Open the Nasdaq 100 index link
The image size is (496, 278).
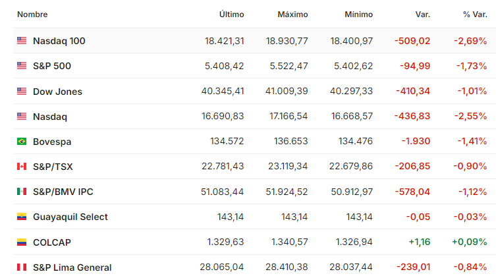59,41
